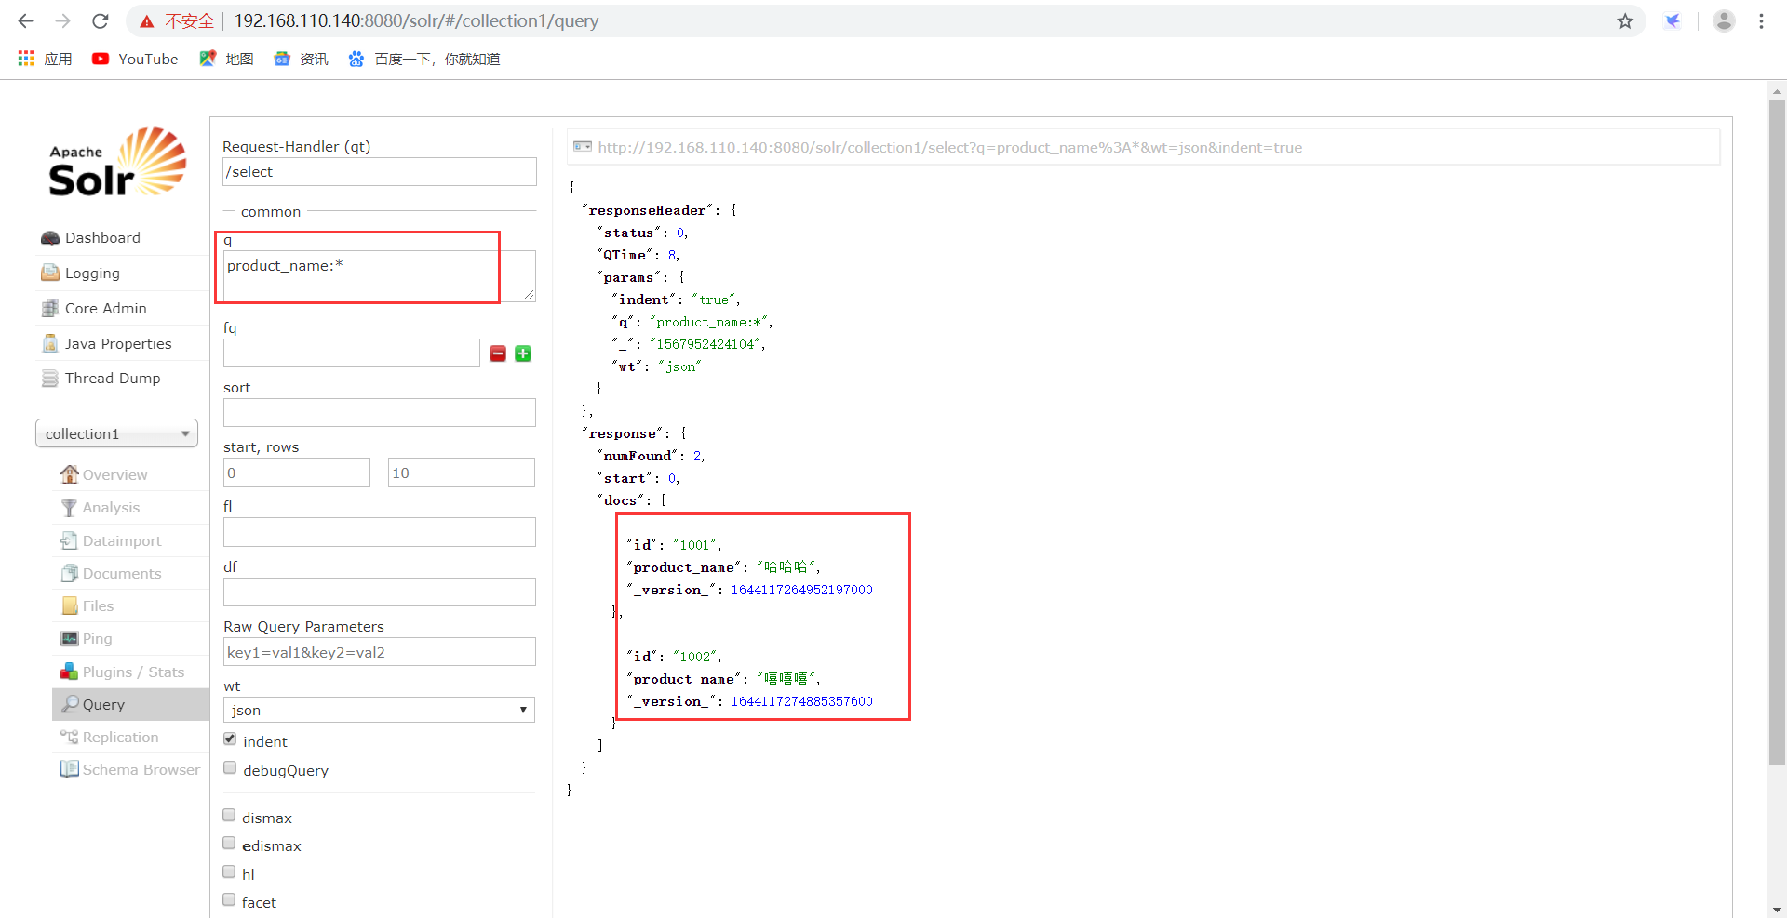Open the Replication page

pyautogui.click(x=120, y=737)
